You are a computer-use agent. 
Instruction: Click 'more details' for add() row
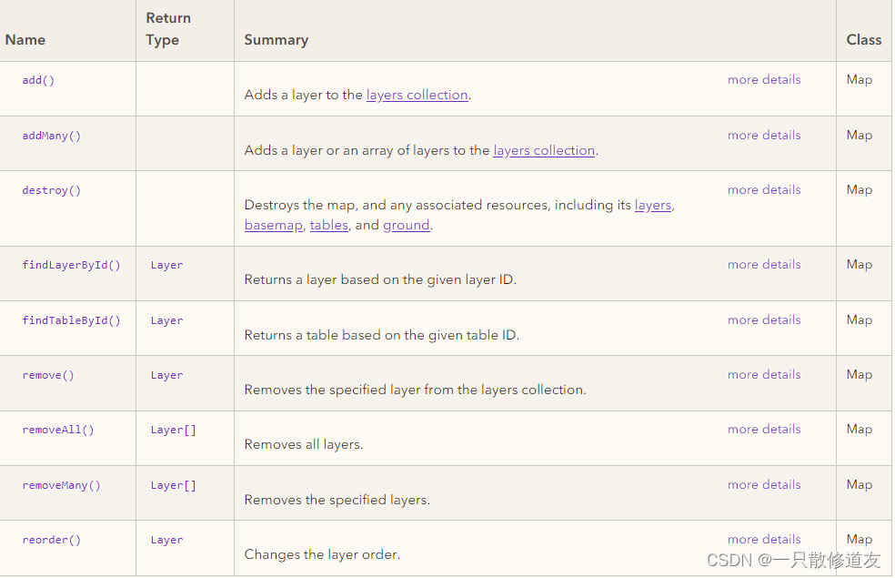764,80
